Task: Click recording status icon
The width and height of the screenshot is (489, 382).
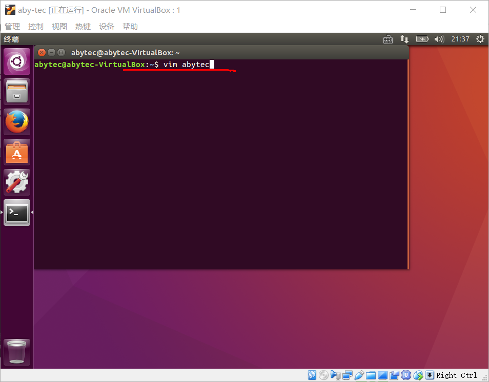Action: (x=394, y=375)
